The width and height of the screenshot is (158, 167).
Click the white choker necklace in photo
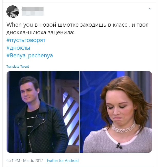tap(124, 127)
